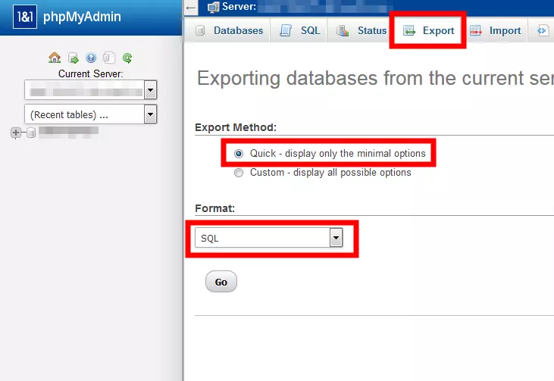
Task: Collapse the navigation panel with left arrow
Action: click(x=192, y=8)
